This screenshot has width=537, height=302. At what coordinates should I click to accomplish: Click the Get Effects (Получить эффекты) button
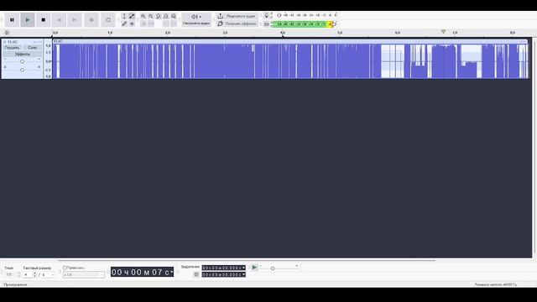237,23
